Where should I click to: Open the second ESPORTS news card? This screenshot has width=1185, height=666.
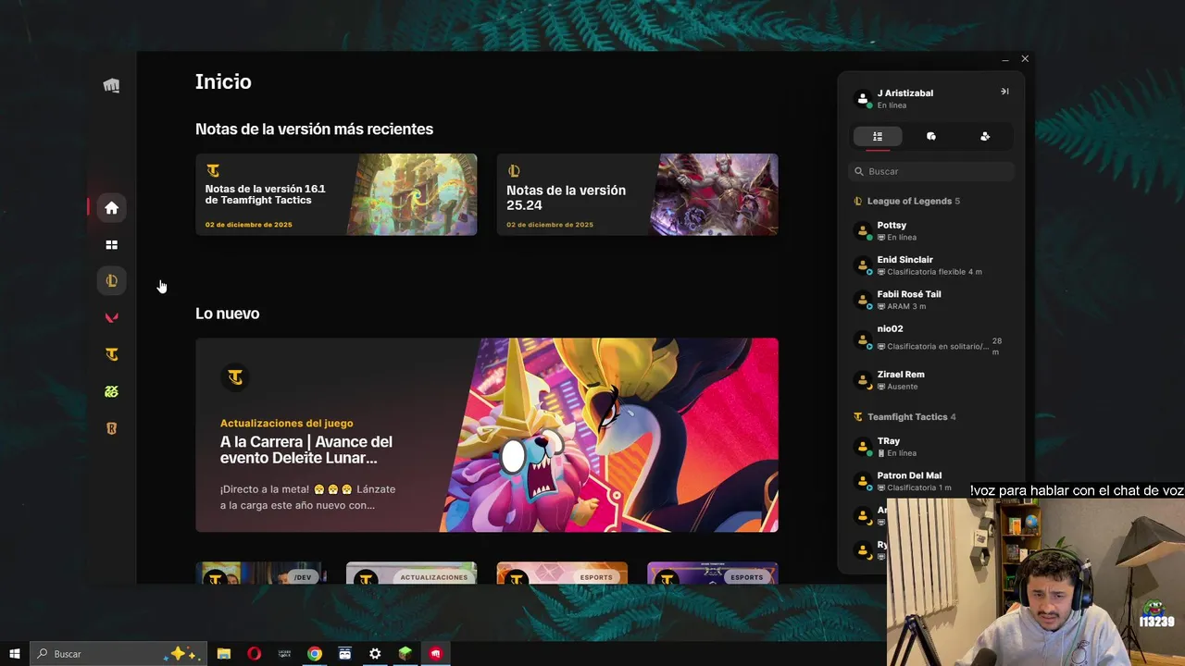[713, 573]
